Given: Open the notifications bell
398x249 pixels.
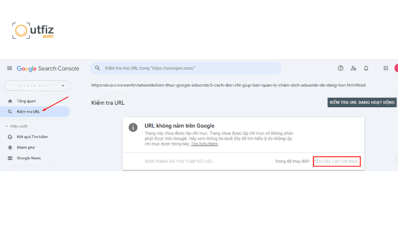Looking at the screenshot, I should point(366,68).
